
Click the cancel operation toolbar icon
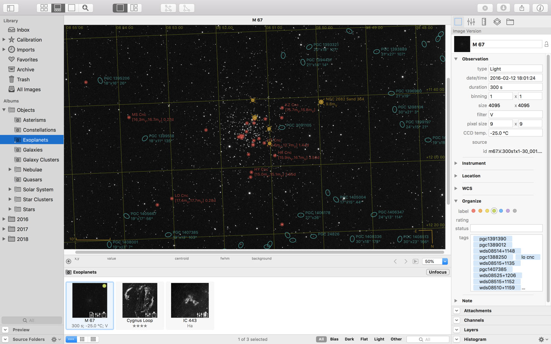(x=485, y=8)
